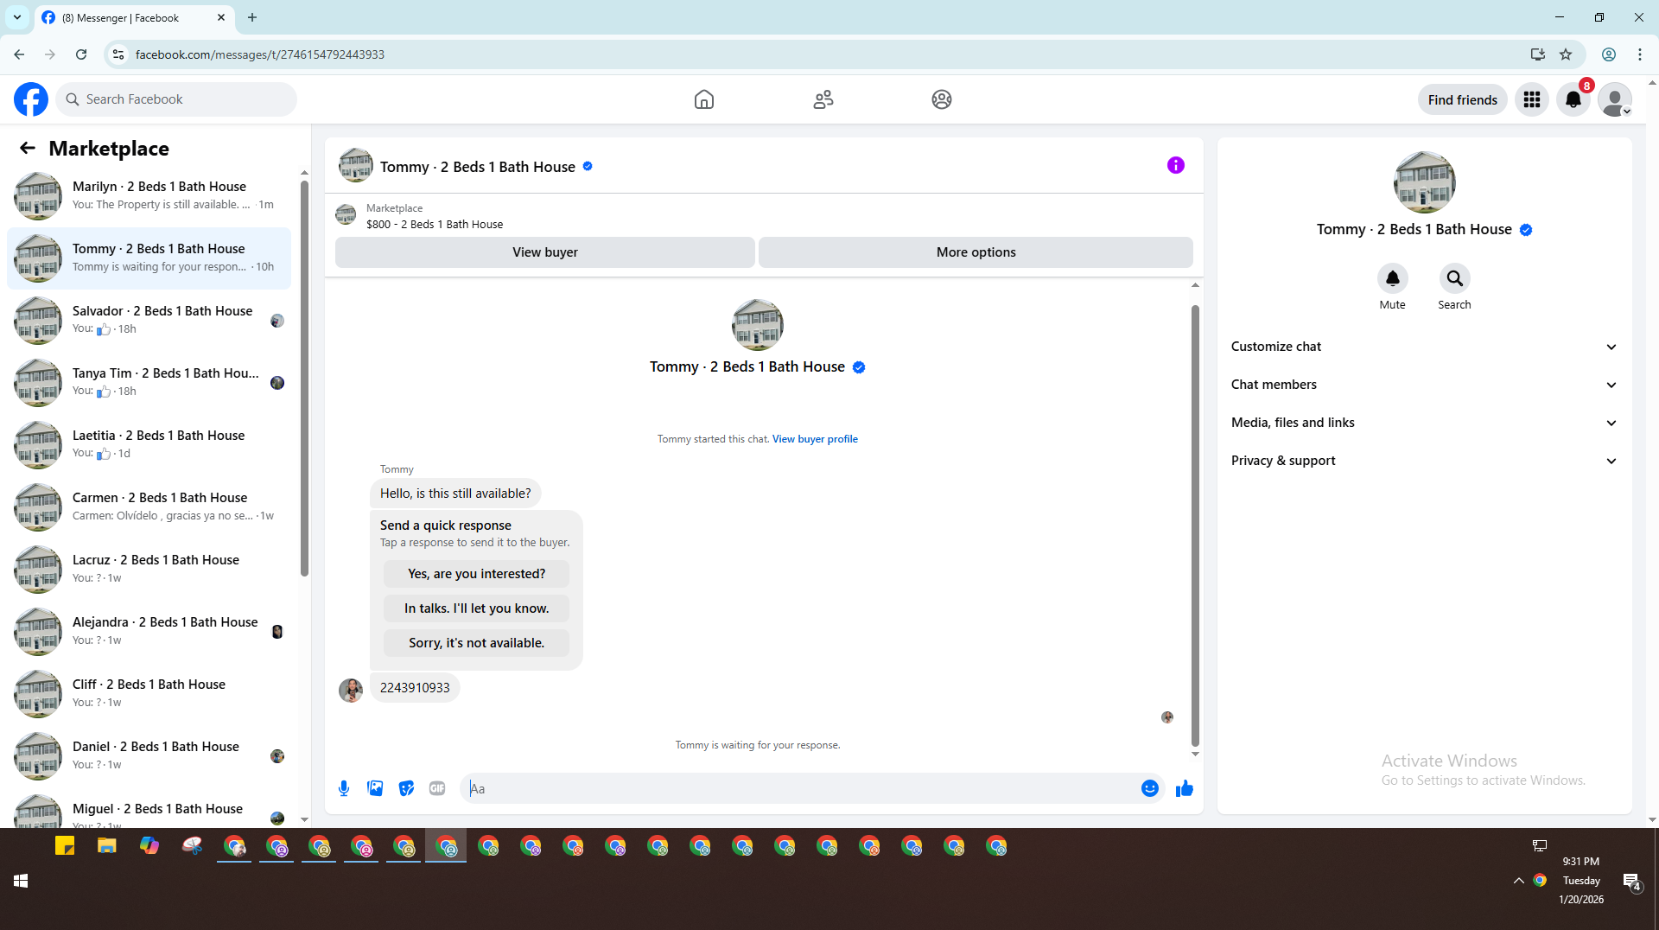Open the tab search dropdown arrow
The height and width of the screenshot is (930, 1659).
tap(17, 17)
